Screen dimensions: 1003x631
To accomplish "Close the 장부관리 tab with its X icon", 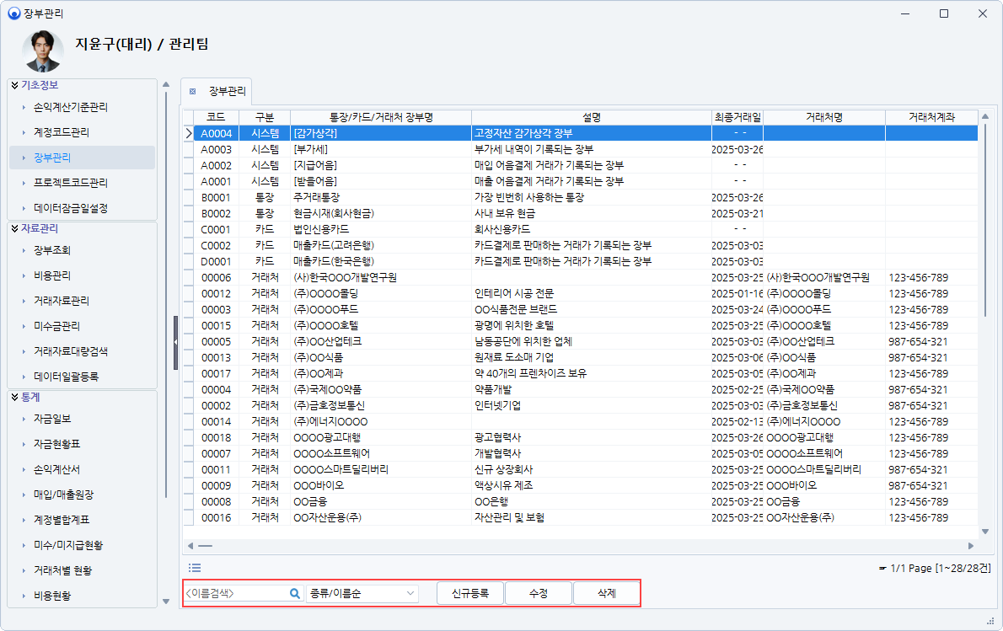I will coord(192,91).
